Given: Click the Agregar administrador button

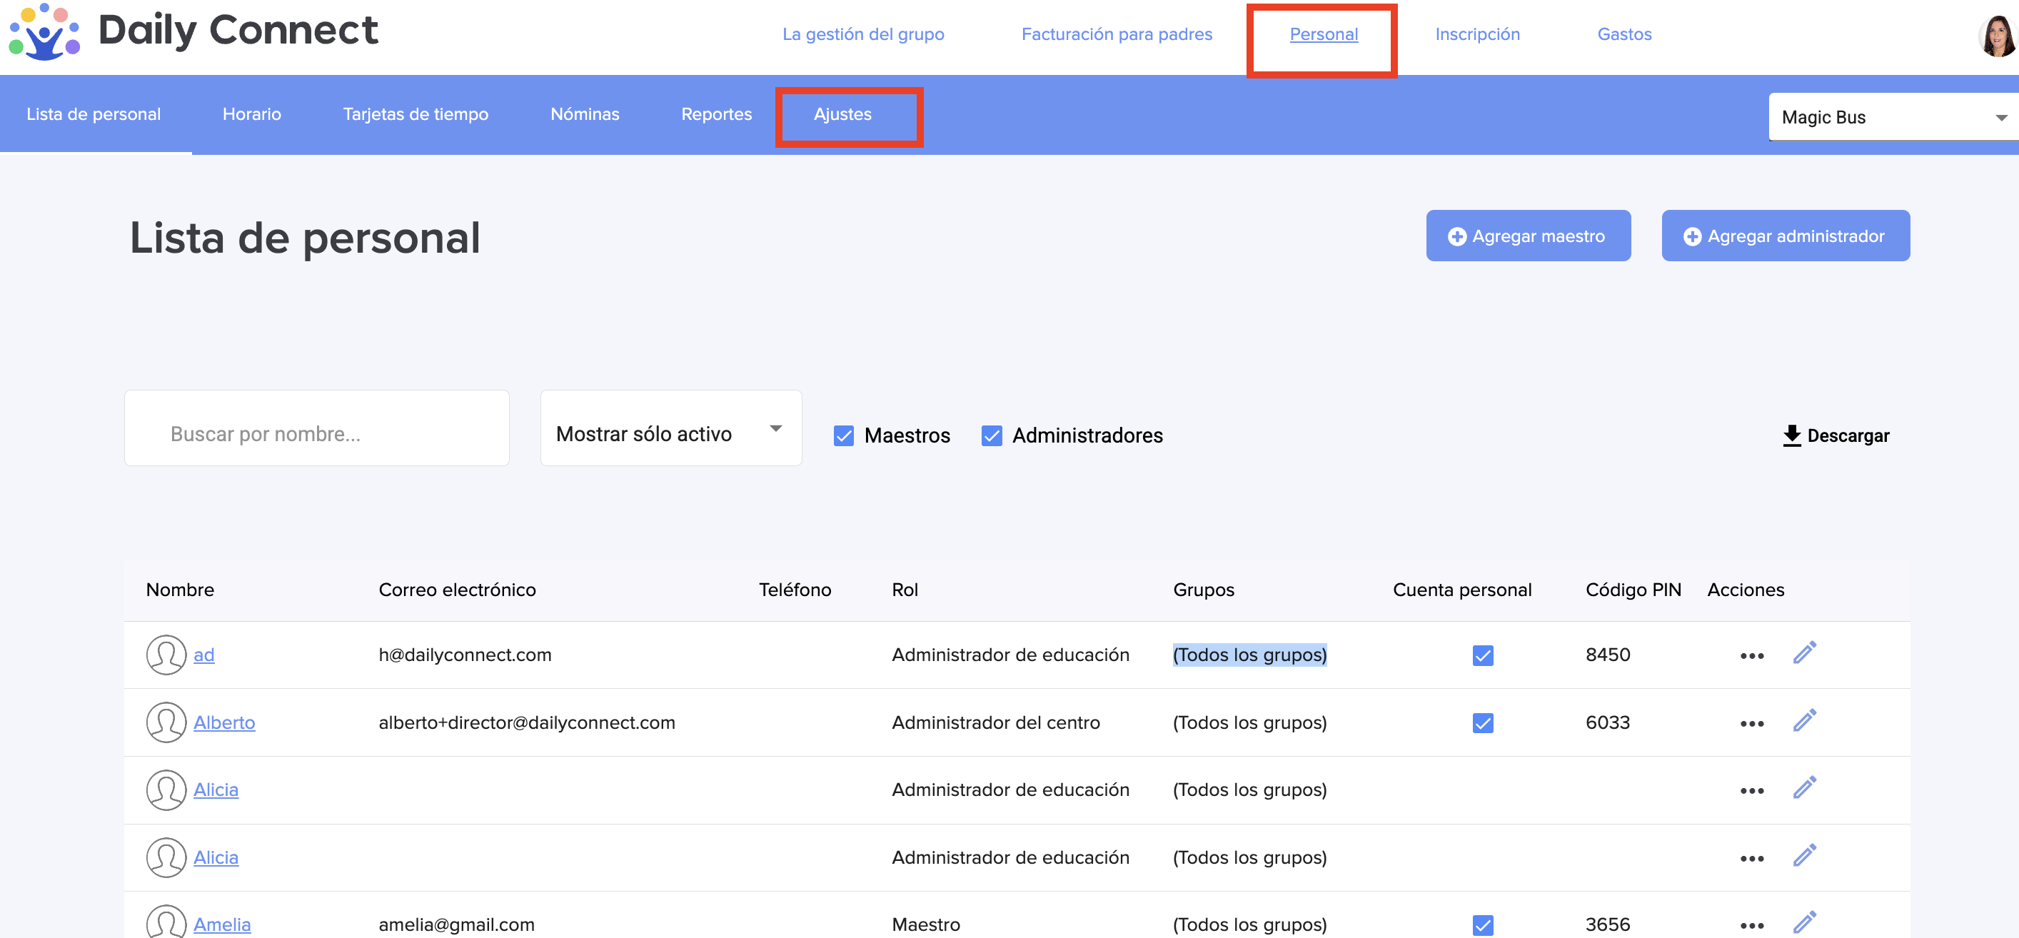Looking at the screenshot, I should coord(1785,236).
